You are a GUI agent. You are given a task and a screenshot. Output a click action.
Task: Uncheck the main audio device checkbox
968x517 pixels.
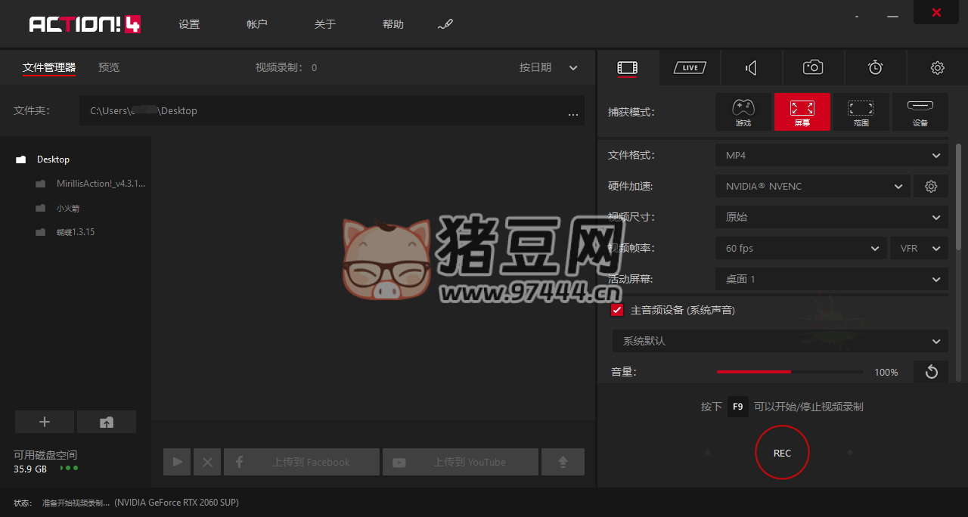click(617, 310)
